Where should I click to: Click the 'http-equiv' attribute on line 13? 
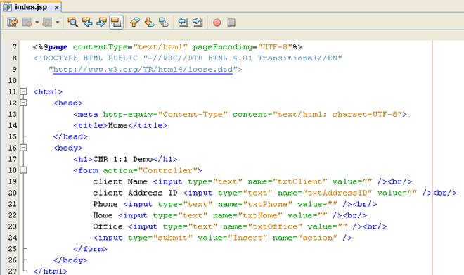pyautogui.click(x=128, y=114)
